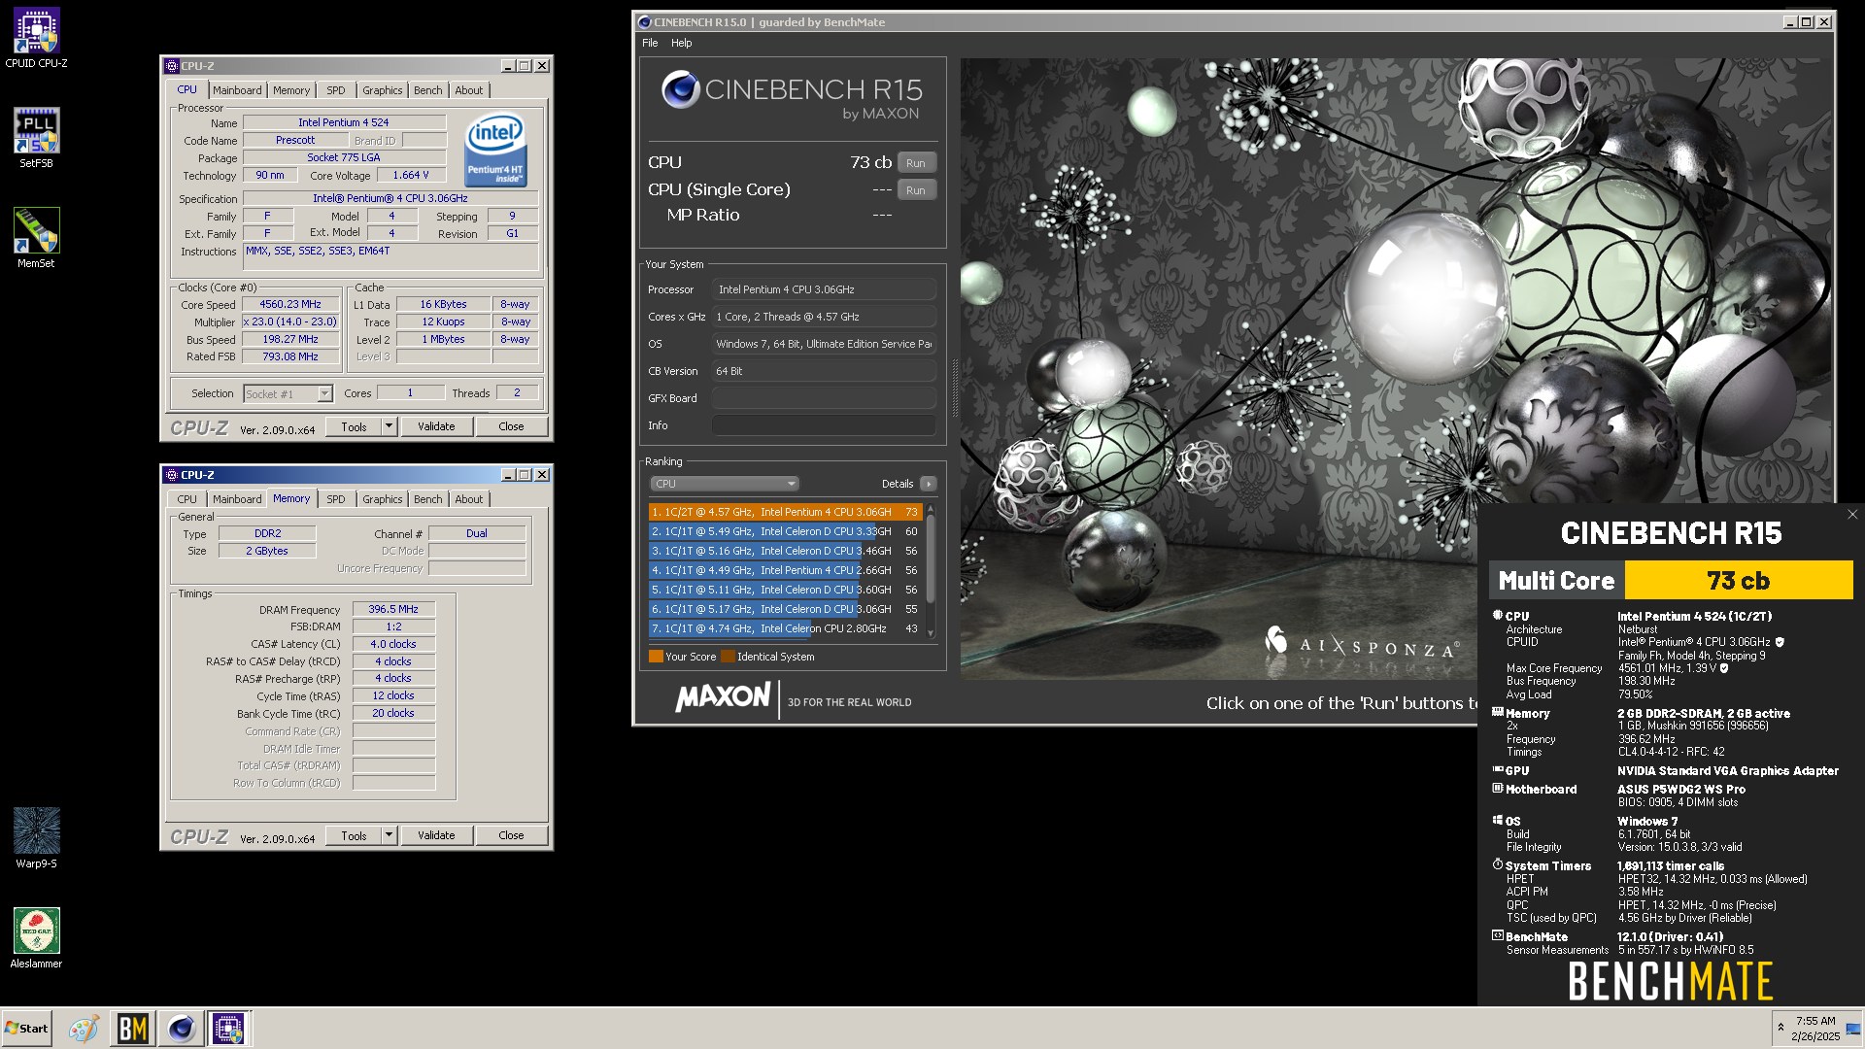Open the Help menu in Cinebench

click(x=682, y=43)
